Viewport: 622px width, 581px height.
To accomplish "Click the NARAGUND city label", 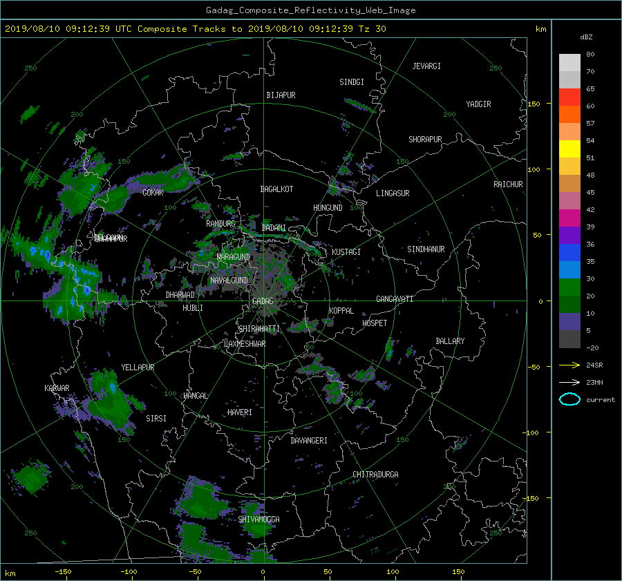I will pos(234,257).
